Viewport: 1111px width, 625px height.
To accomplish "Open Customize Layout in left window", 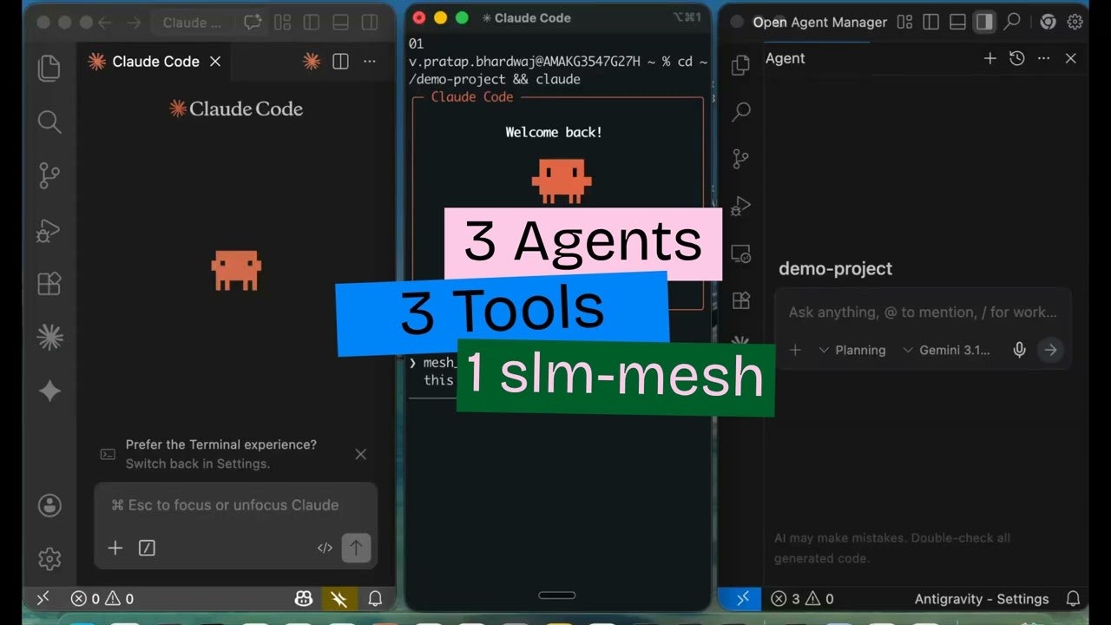I will (282, 23).
